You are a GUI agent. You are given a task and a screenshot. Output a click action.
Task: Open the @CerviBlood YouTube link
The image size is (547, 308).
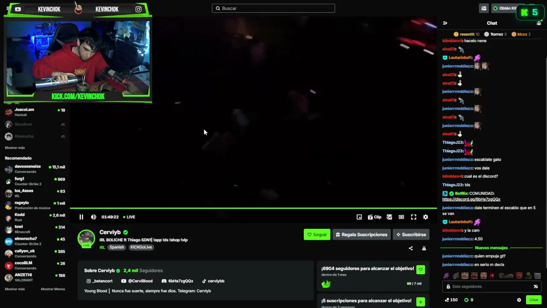[137, 281]
